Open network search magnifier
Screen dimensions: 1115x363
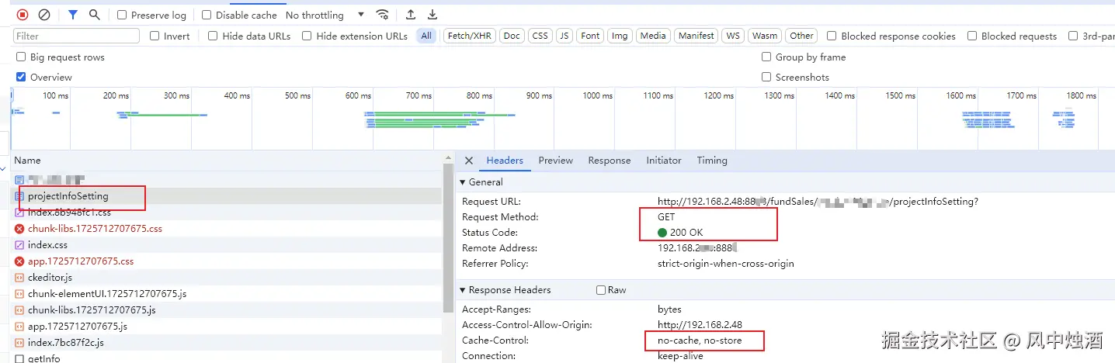(94, 15)
